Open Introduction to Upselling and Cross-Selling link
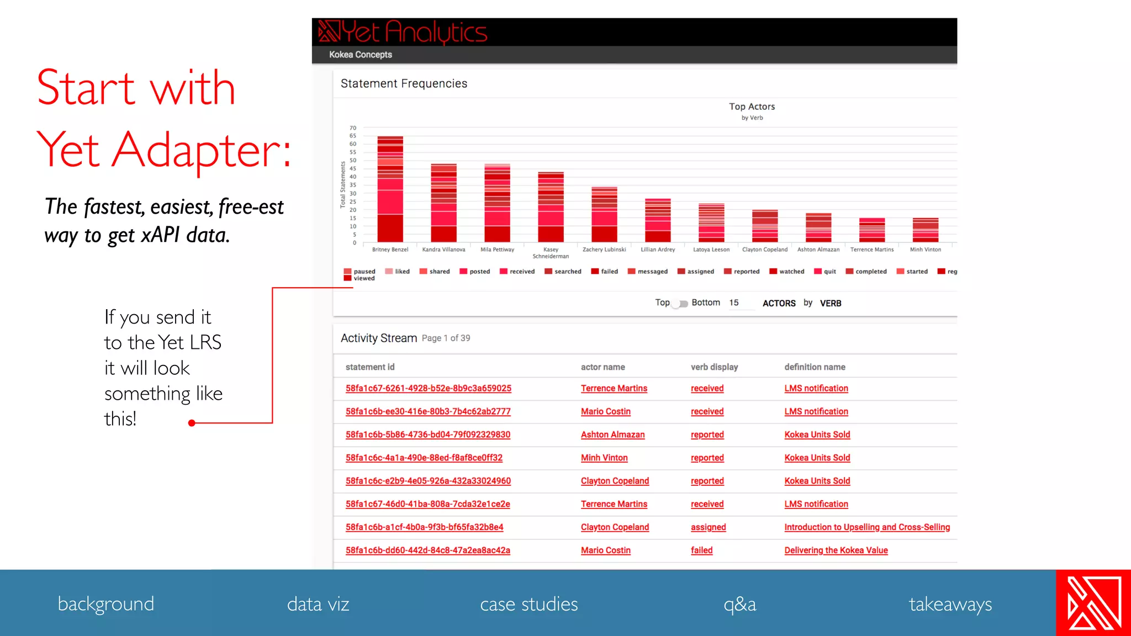1131x636 pixels. 867,528
